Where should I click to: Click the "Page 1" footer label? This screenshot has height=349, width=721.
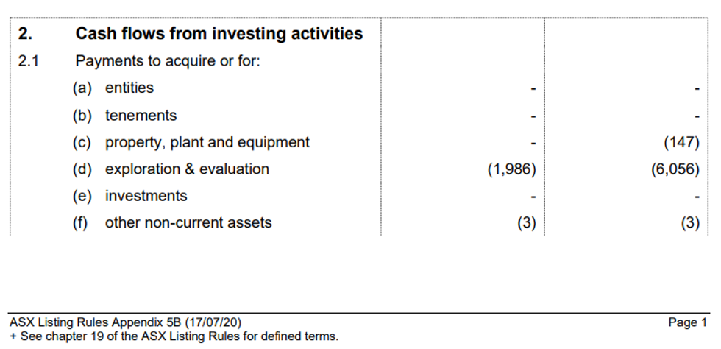pos(687,322)
